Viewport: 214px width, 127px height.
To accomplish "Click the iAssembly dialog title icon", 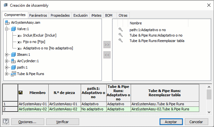I will (x=5, y=5).
